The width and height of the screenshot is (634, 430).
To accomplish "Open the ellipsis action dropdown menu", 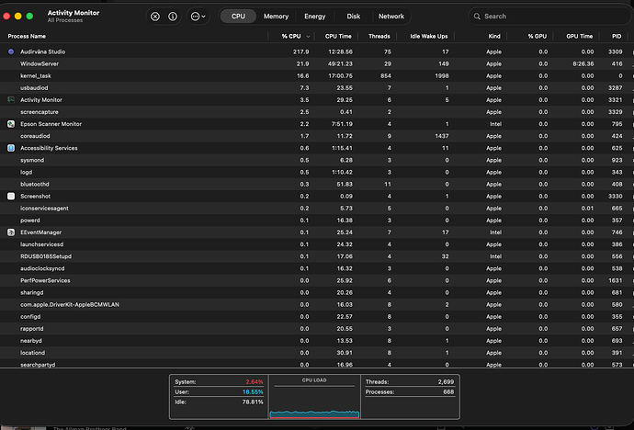I will 198,17.
